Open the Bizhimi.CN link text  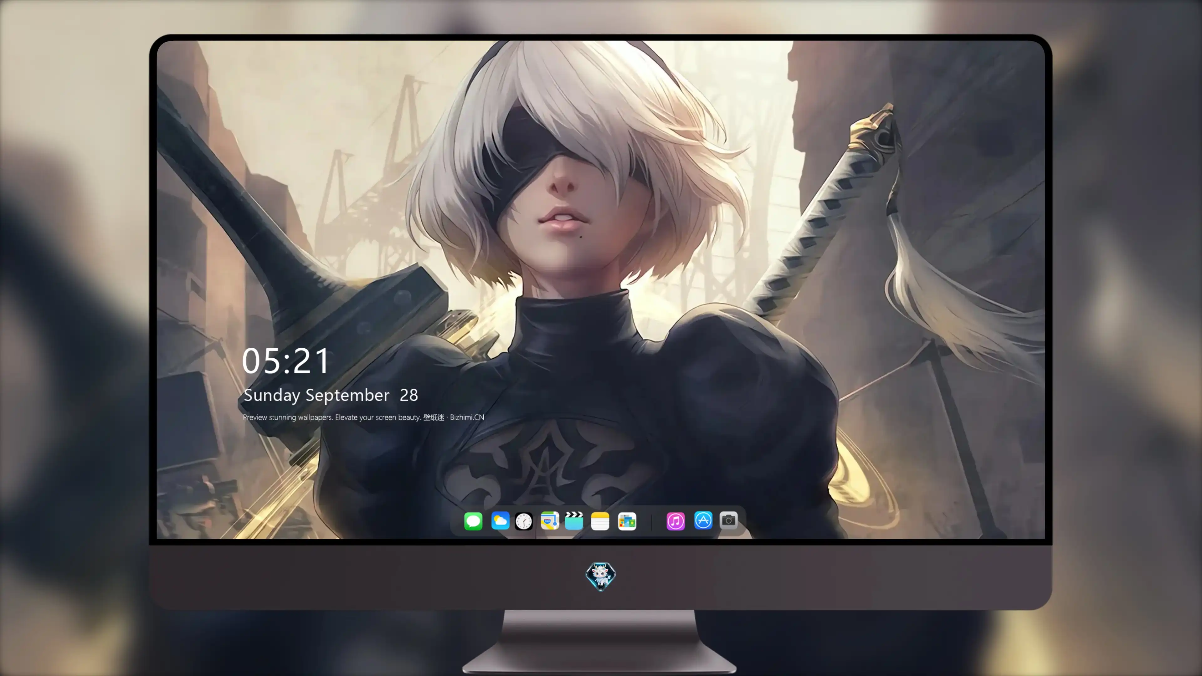point(467,417)
